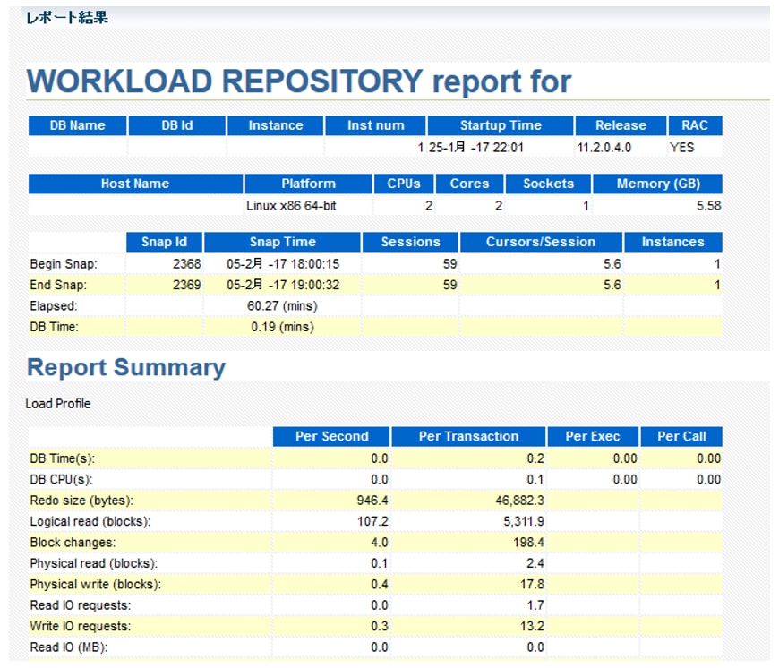Click the レポート結果 heading
Screen dimensions: 779x668
(66, 17)
